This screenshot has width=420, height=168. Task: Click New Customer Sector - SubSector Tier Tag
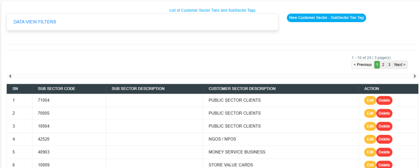326,18
